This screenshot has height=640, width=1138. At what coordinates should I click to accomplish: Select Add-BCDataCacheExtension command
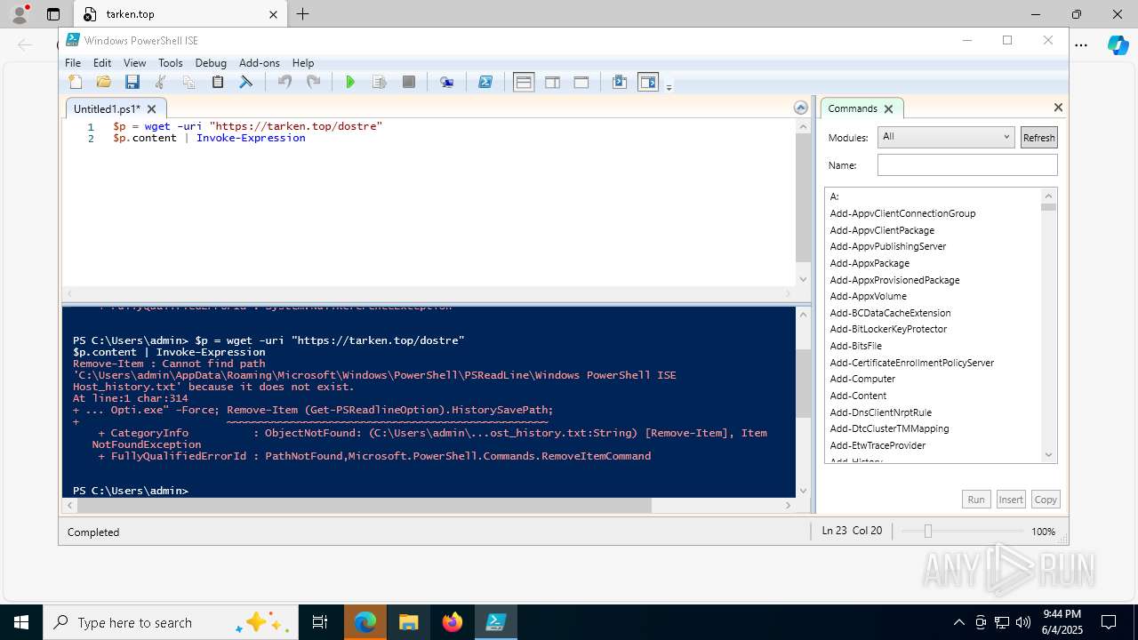coord(890,313)
